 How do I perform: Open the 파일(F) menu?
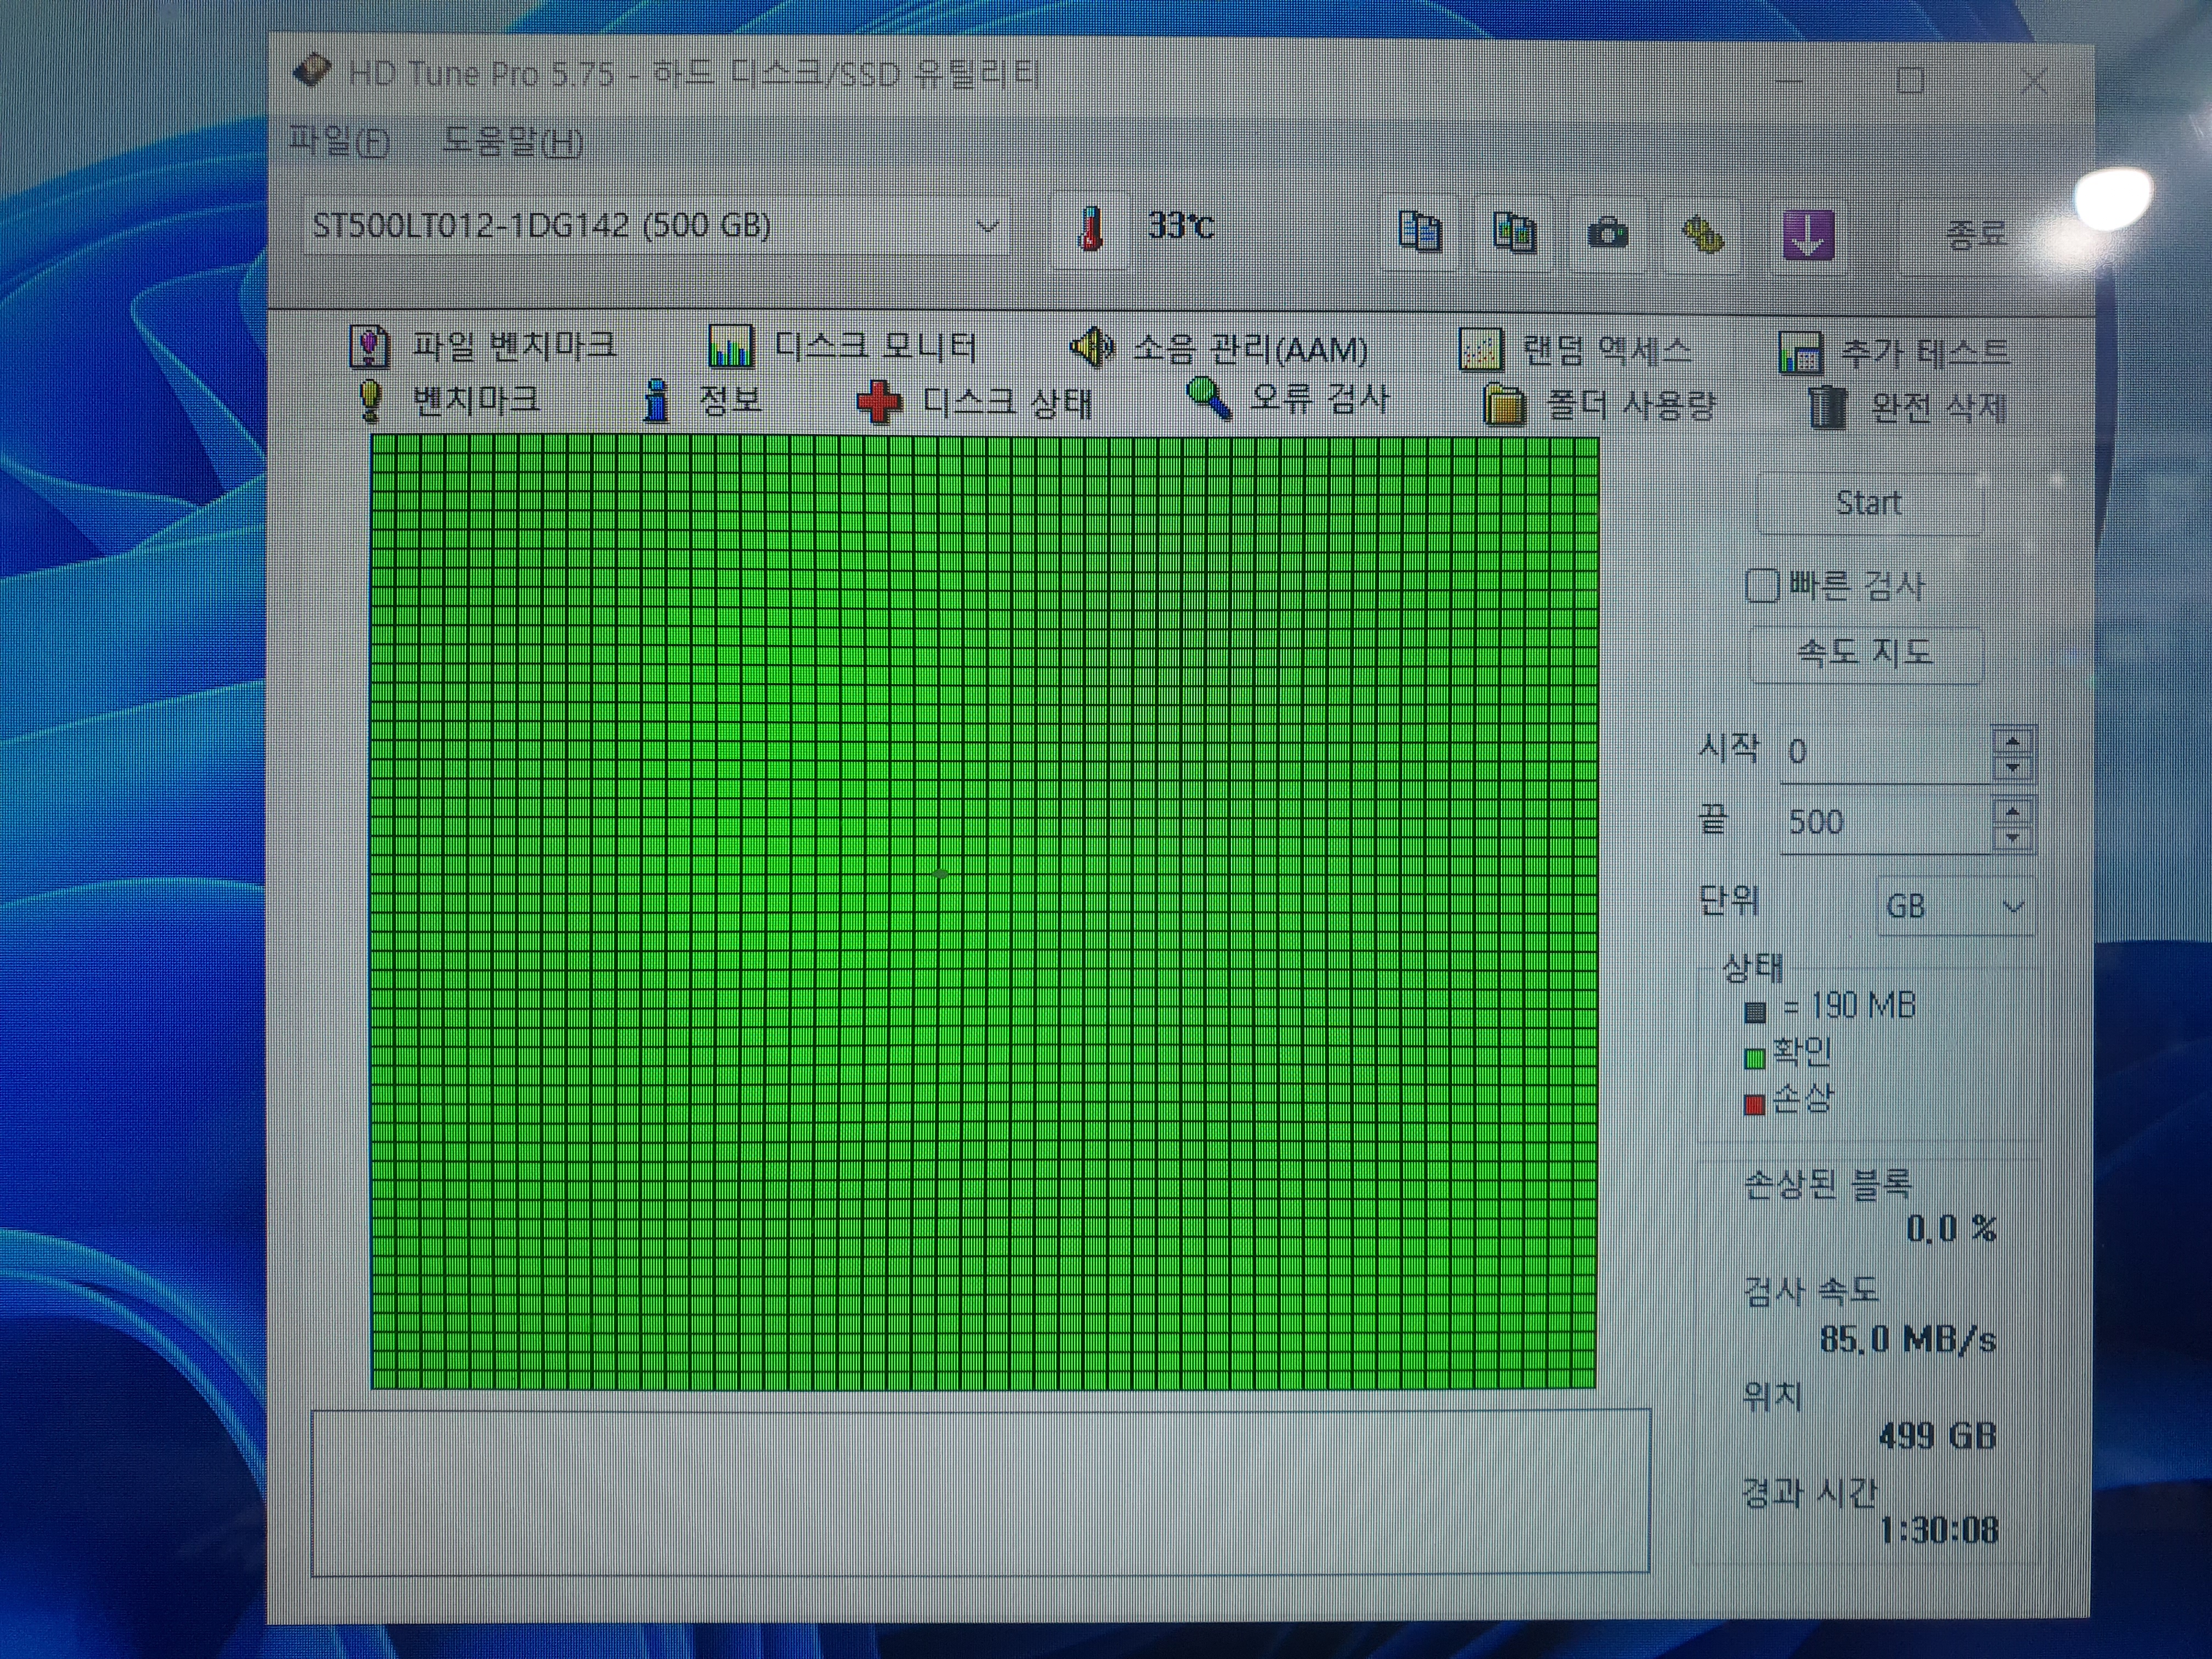click(x=339, y=142)
